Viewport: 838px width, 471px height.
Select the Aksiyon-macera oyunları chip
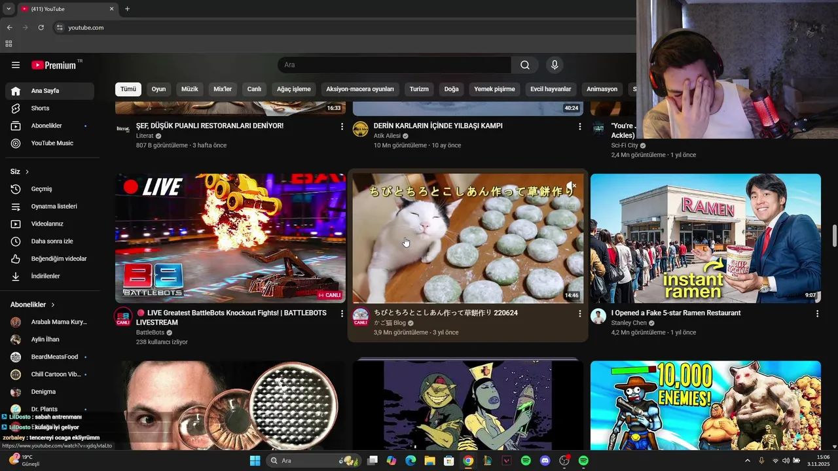(x=360, y=89)
